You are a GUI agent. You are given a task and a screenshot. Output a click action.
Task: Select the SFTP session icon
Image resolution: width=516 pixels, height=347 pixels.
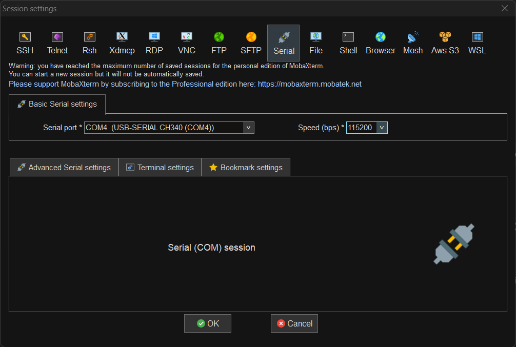(251, 43)
